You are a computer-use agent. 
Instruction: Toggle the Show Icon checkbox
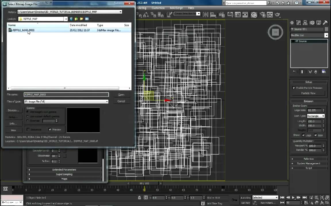coord(315,135)
